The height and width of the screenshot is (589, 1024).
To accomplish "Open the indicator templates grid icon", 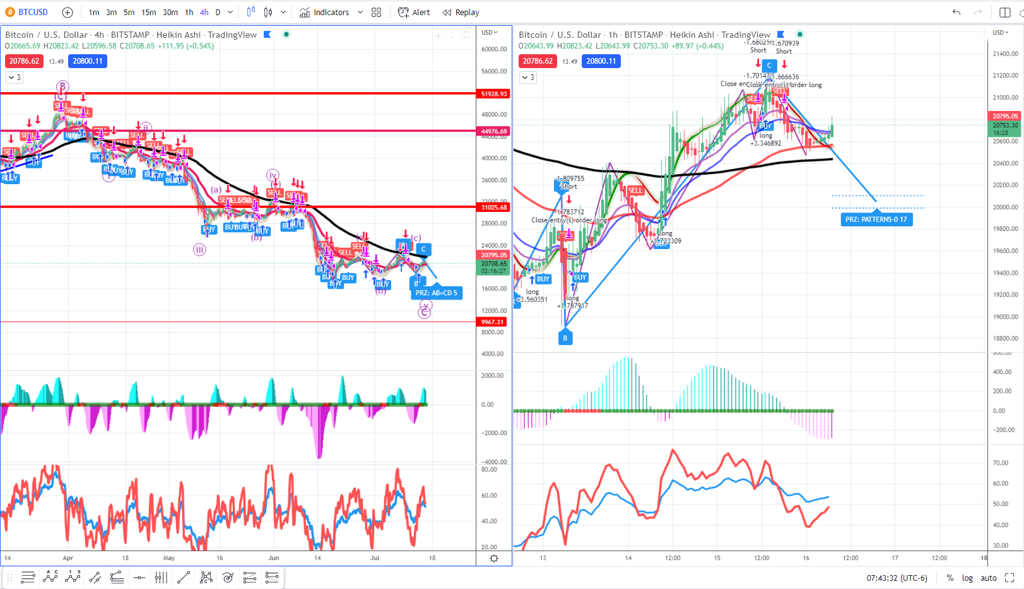I will (377, 13).
